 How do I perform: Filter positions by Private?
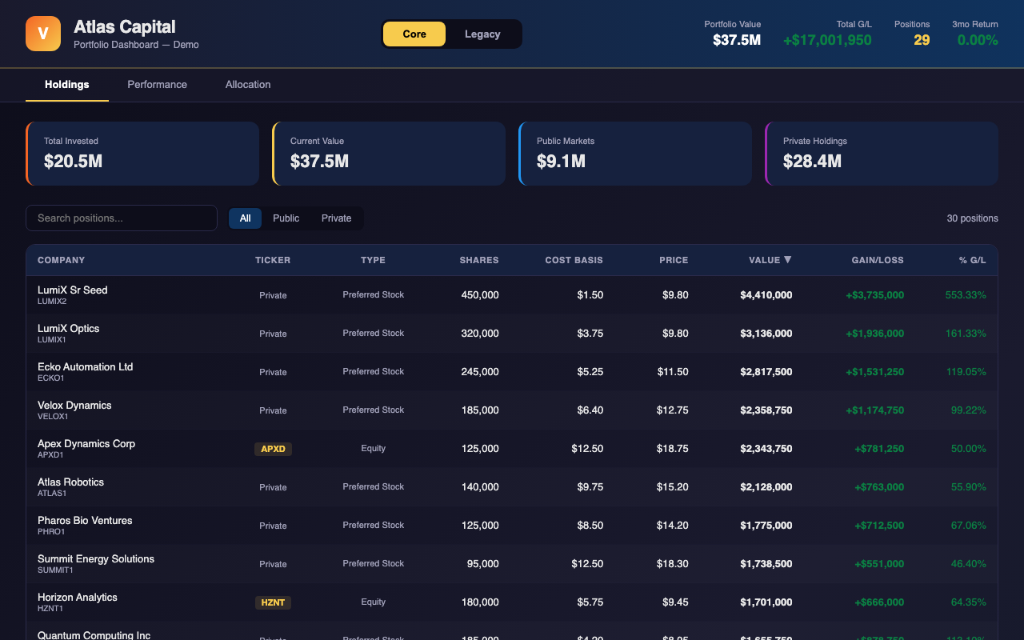(336, 218)
